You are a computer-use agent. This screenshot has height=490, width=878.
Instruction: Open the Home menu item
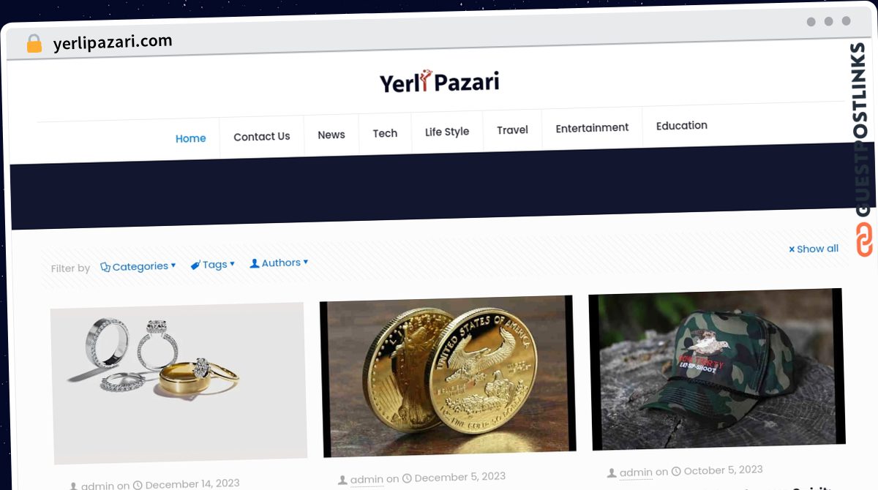coord(191,138)
